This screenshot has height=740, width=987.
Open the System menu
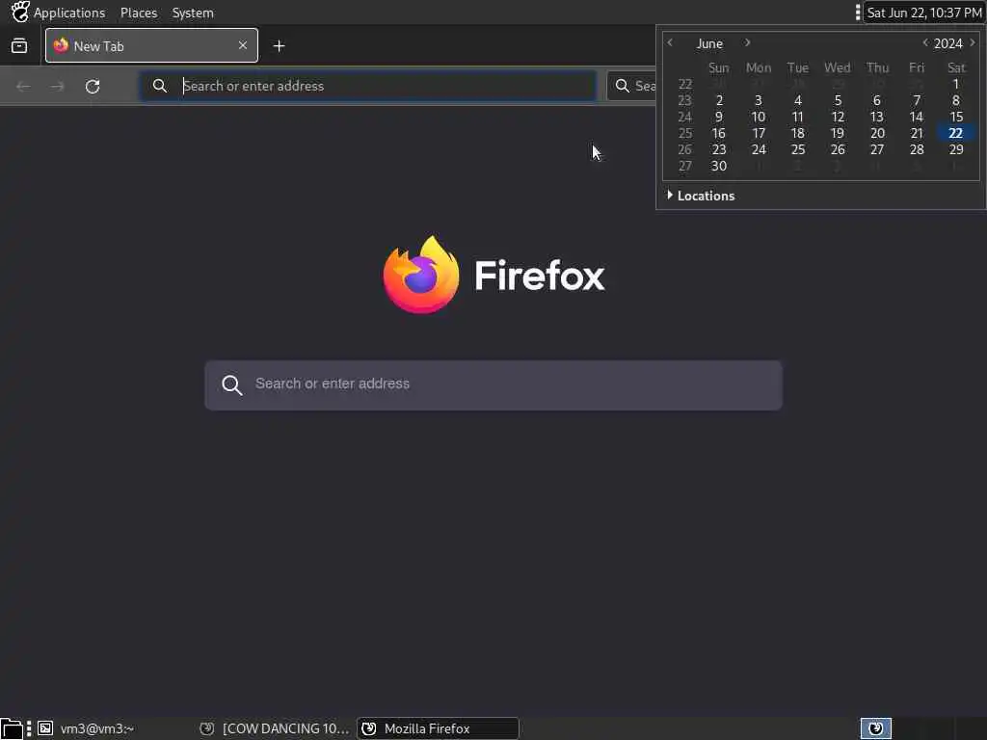[193, 13]
